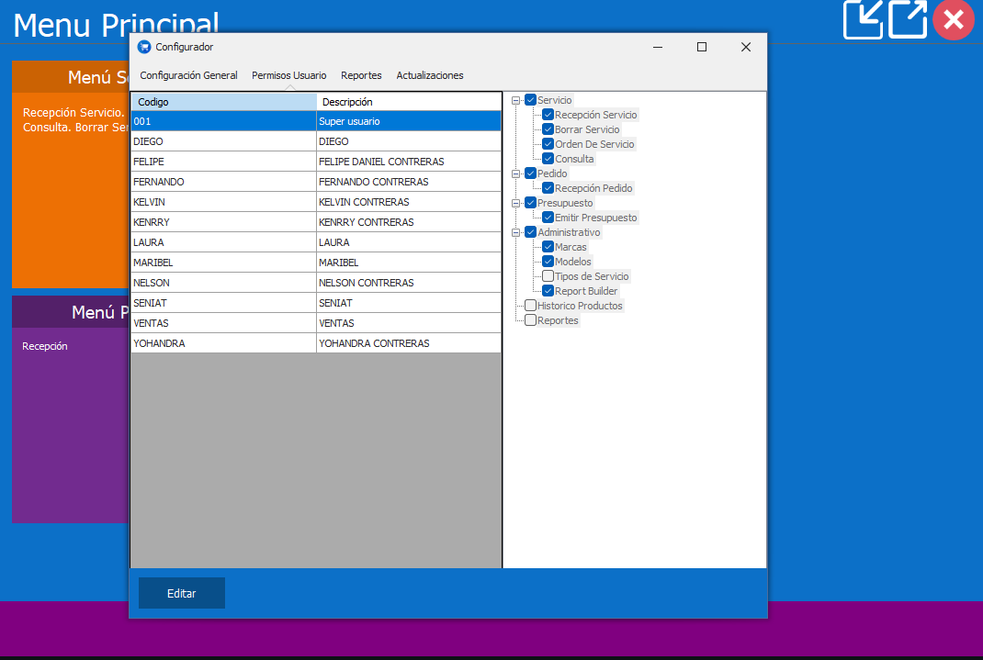
Task: Select the FELIPE user row
Action: coord(223,162)
